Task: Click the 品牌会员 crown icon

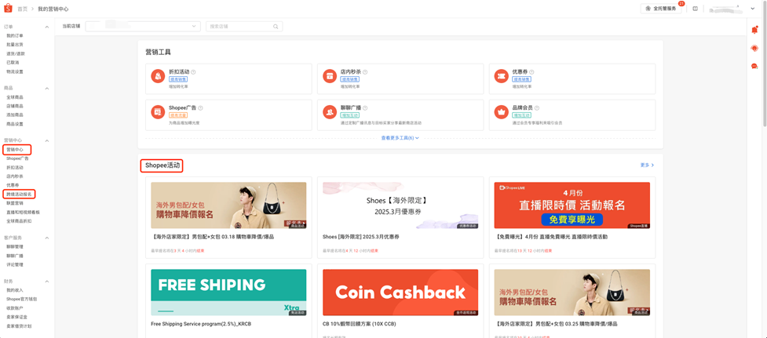Action: point(501,112)
